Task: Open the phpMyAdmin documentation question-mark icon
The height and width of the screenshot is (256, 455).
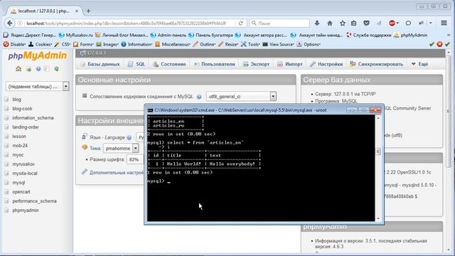Action: click(x=38, y=69)
